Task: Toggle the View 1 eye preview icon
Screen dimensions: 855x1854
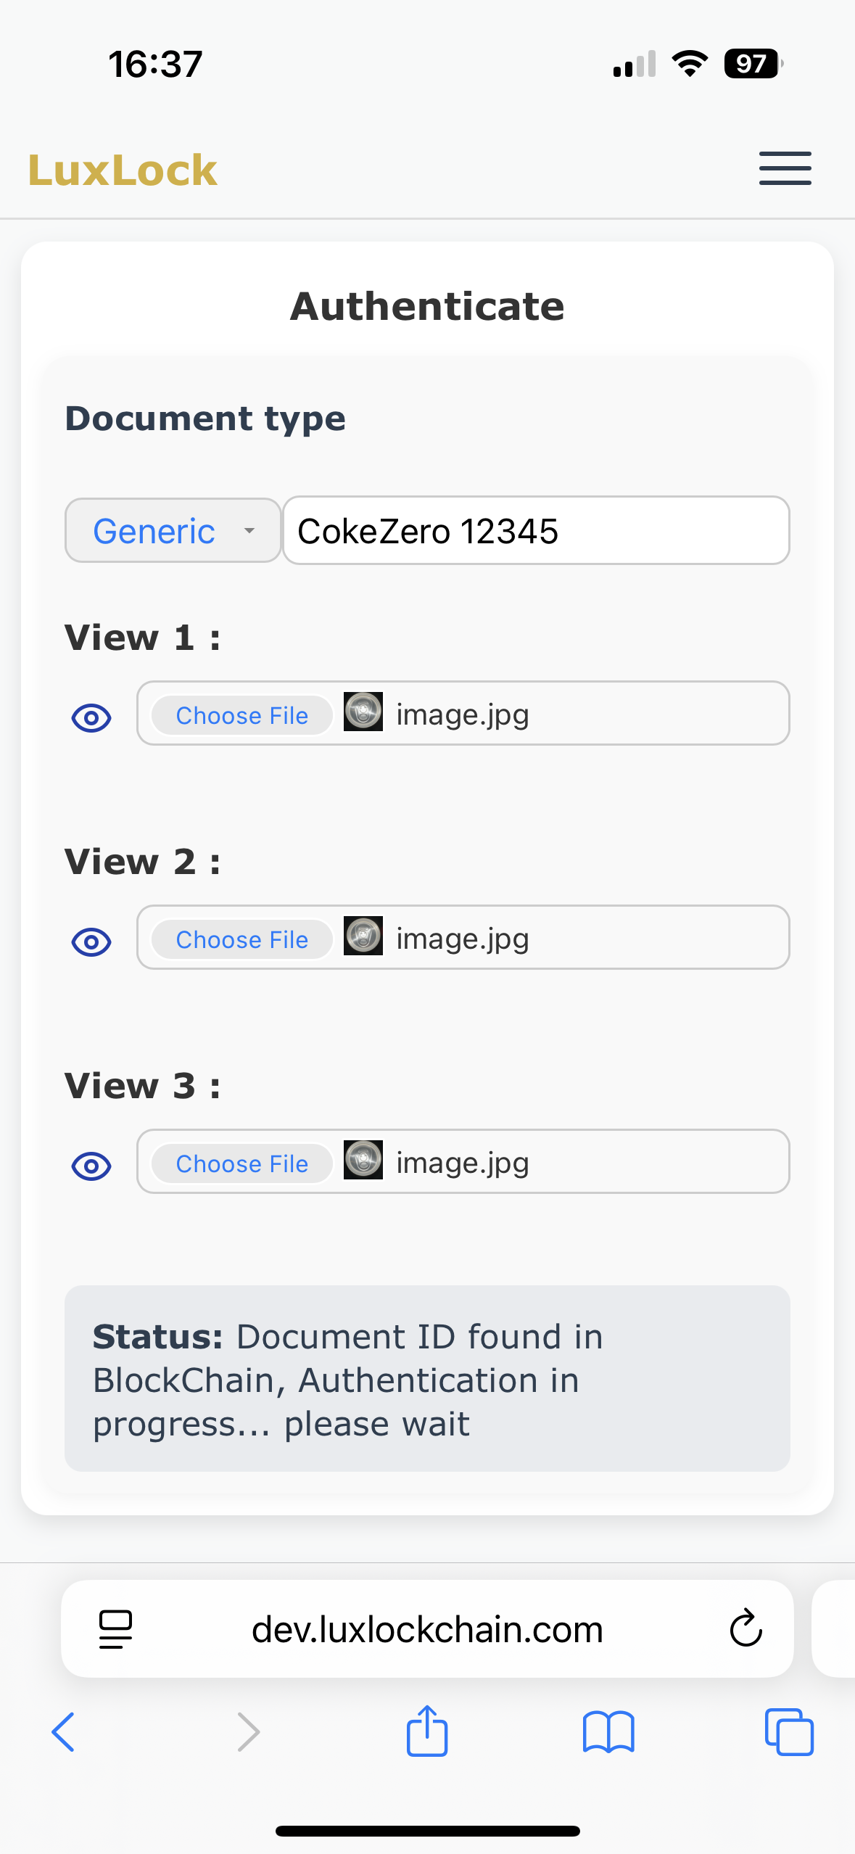Action: pyautogui.click(x=91, y=718)
